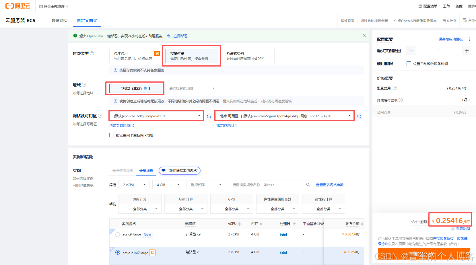Open help icon beside 付费类型
The image size is (476, 265).
point(92,53)
